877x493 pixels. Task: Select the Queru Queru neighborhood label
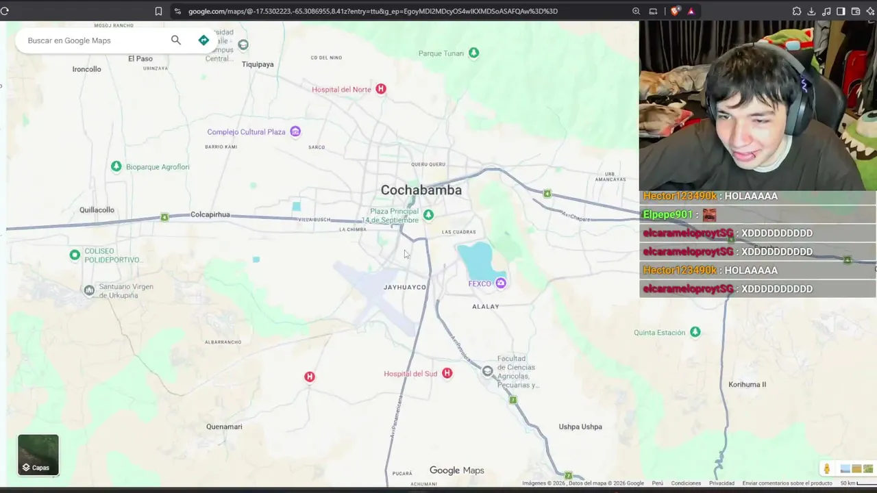point(428,164)
